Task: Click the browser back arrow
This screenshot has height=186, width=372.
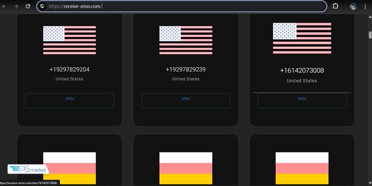Action: point(5,6)
